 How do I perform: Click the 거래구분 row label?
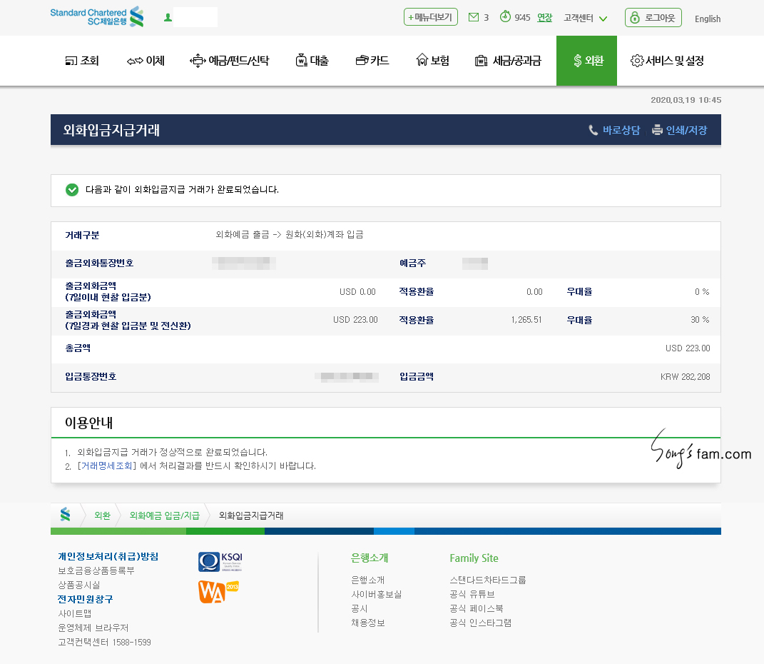click(x=82, y=236)
